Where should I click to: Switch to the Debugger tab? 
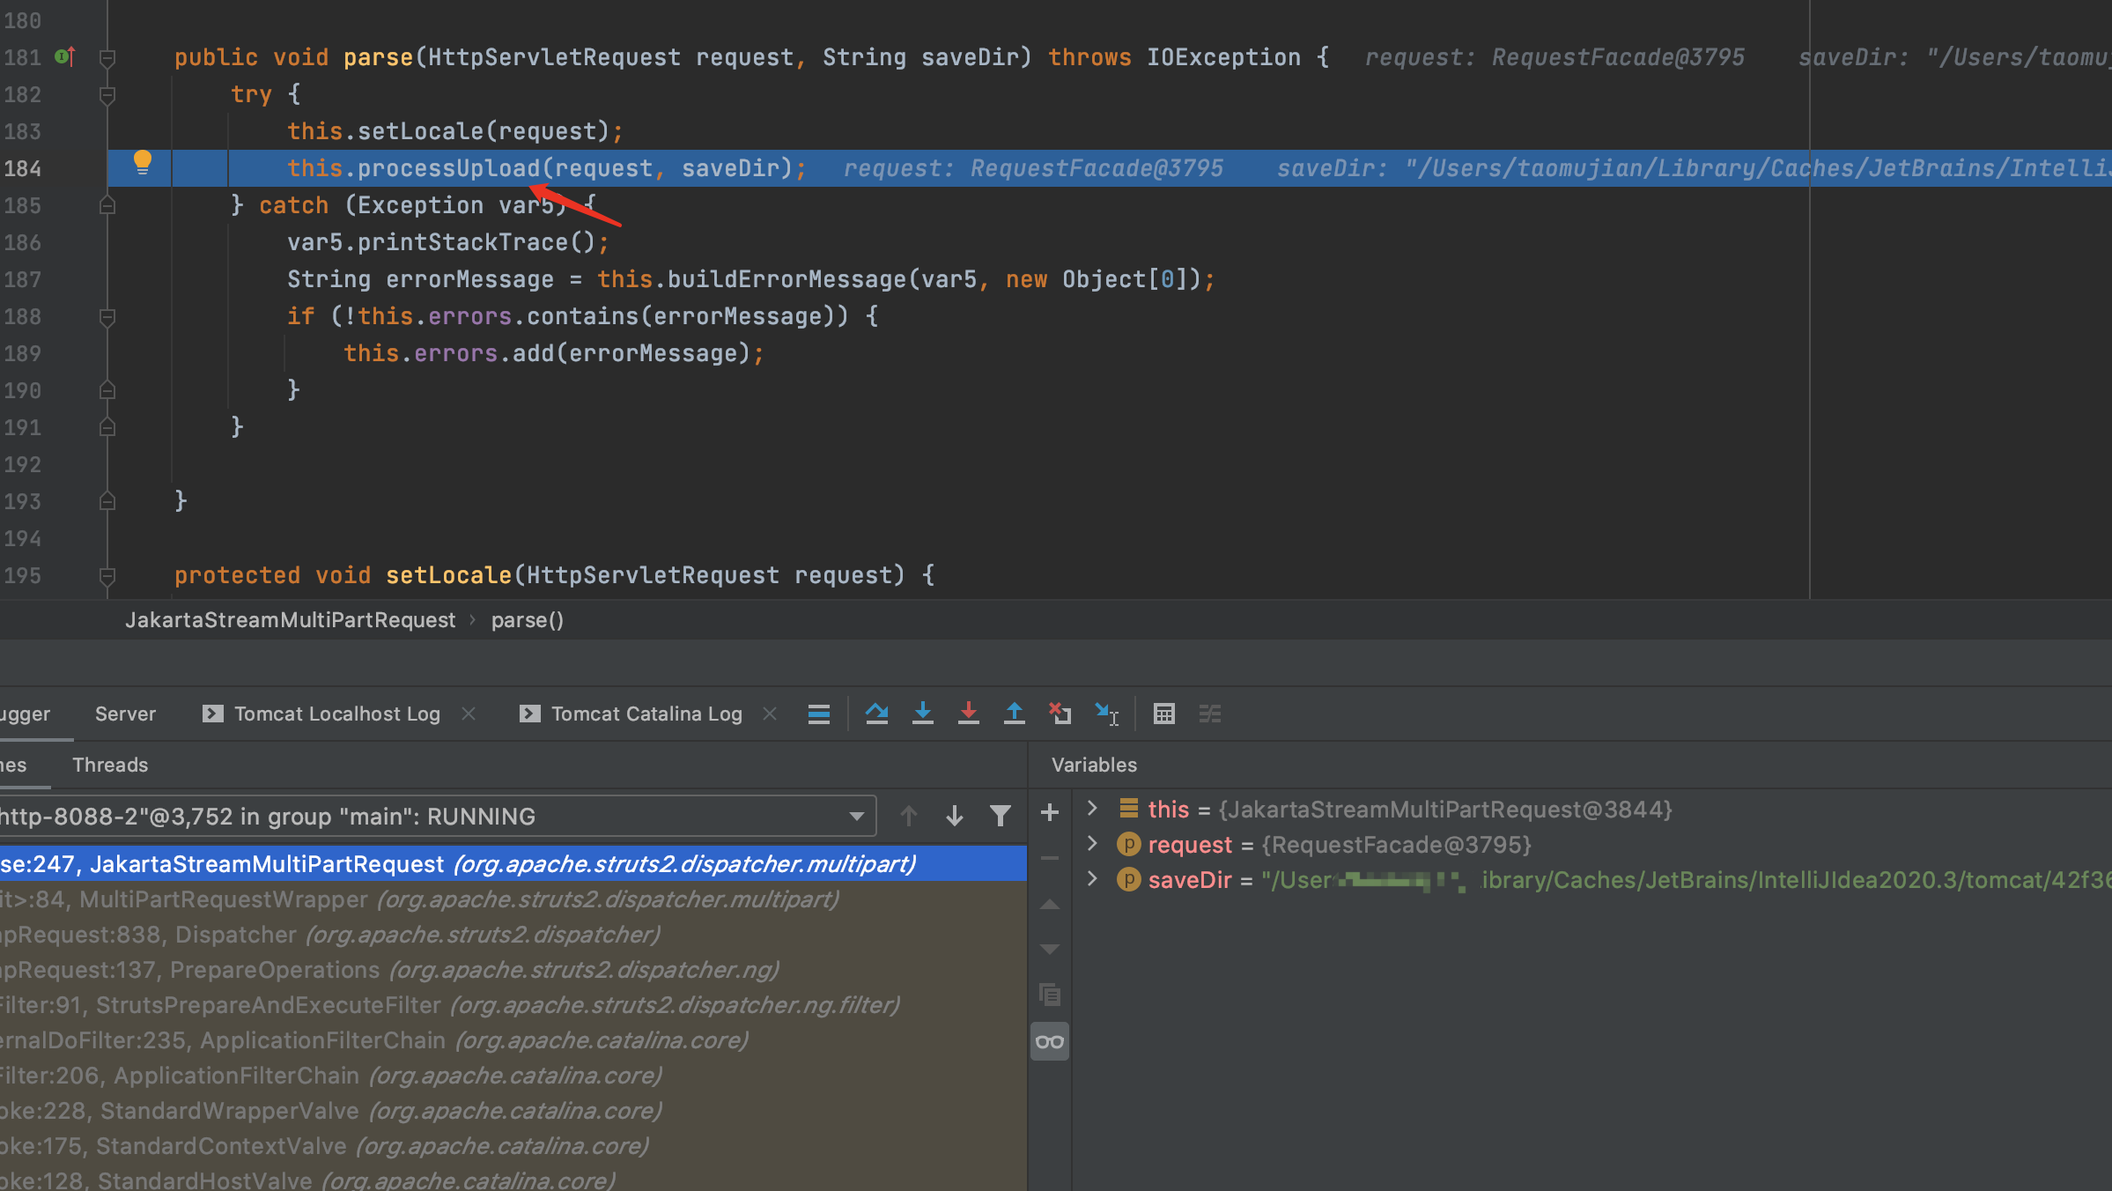point(25,714)
